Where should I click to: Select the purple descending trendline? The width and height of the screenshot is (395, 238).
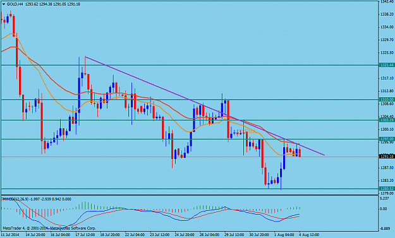point(205,105)
